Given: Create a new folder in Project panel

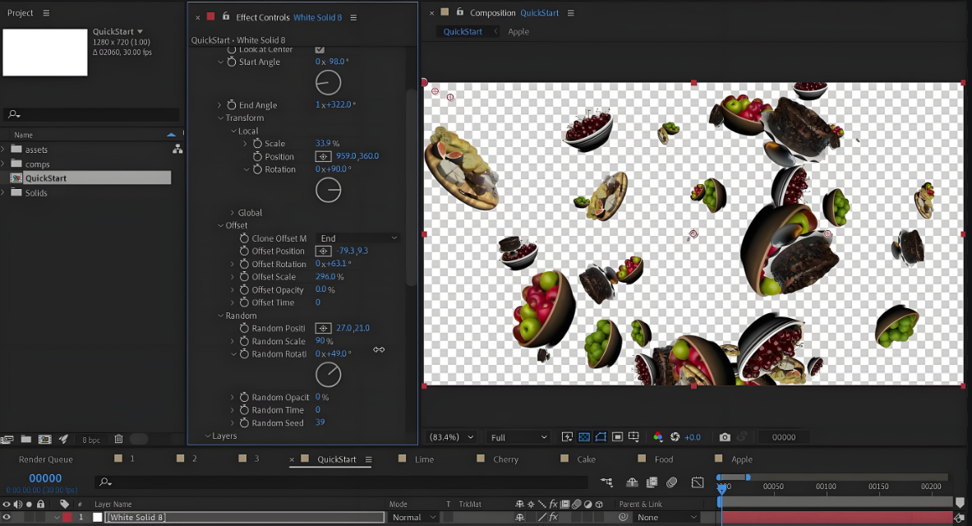Looking at the screenshot, I should click(x=26, y=439).
